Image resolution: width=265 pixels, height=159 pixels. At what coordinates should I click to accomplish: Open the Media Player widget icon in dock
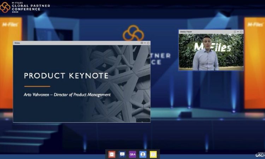click(112, 154)
